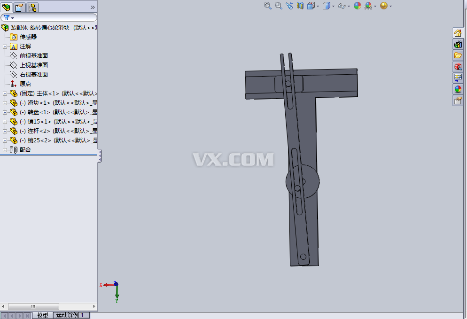Click the double-arrow toolbar expander
The height and width of the screenshot is (319, 467).
coord(92,7)
